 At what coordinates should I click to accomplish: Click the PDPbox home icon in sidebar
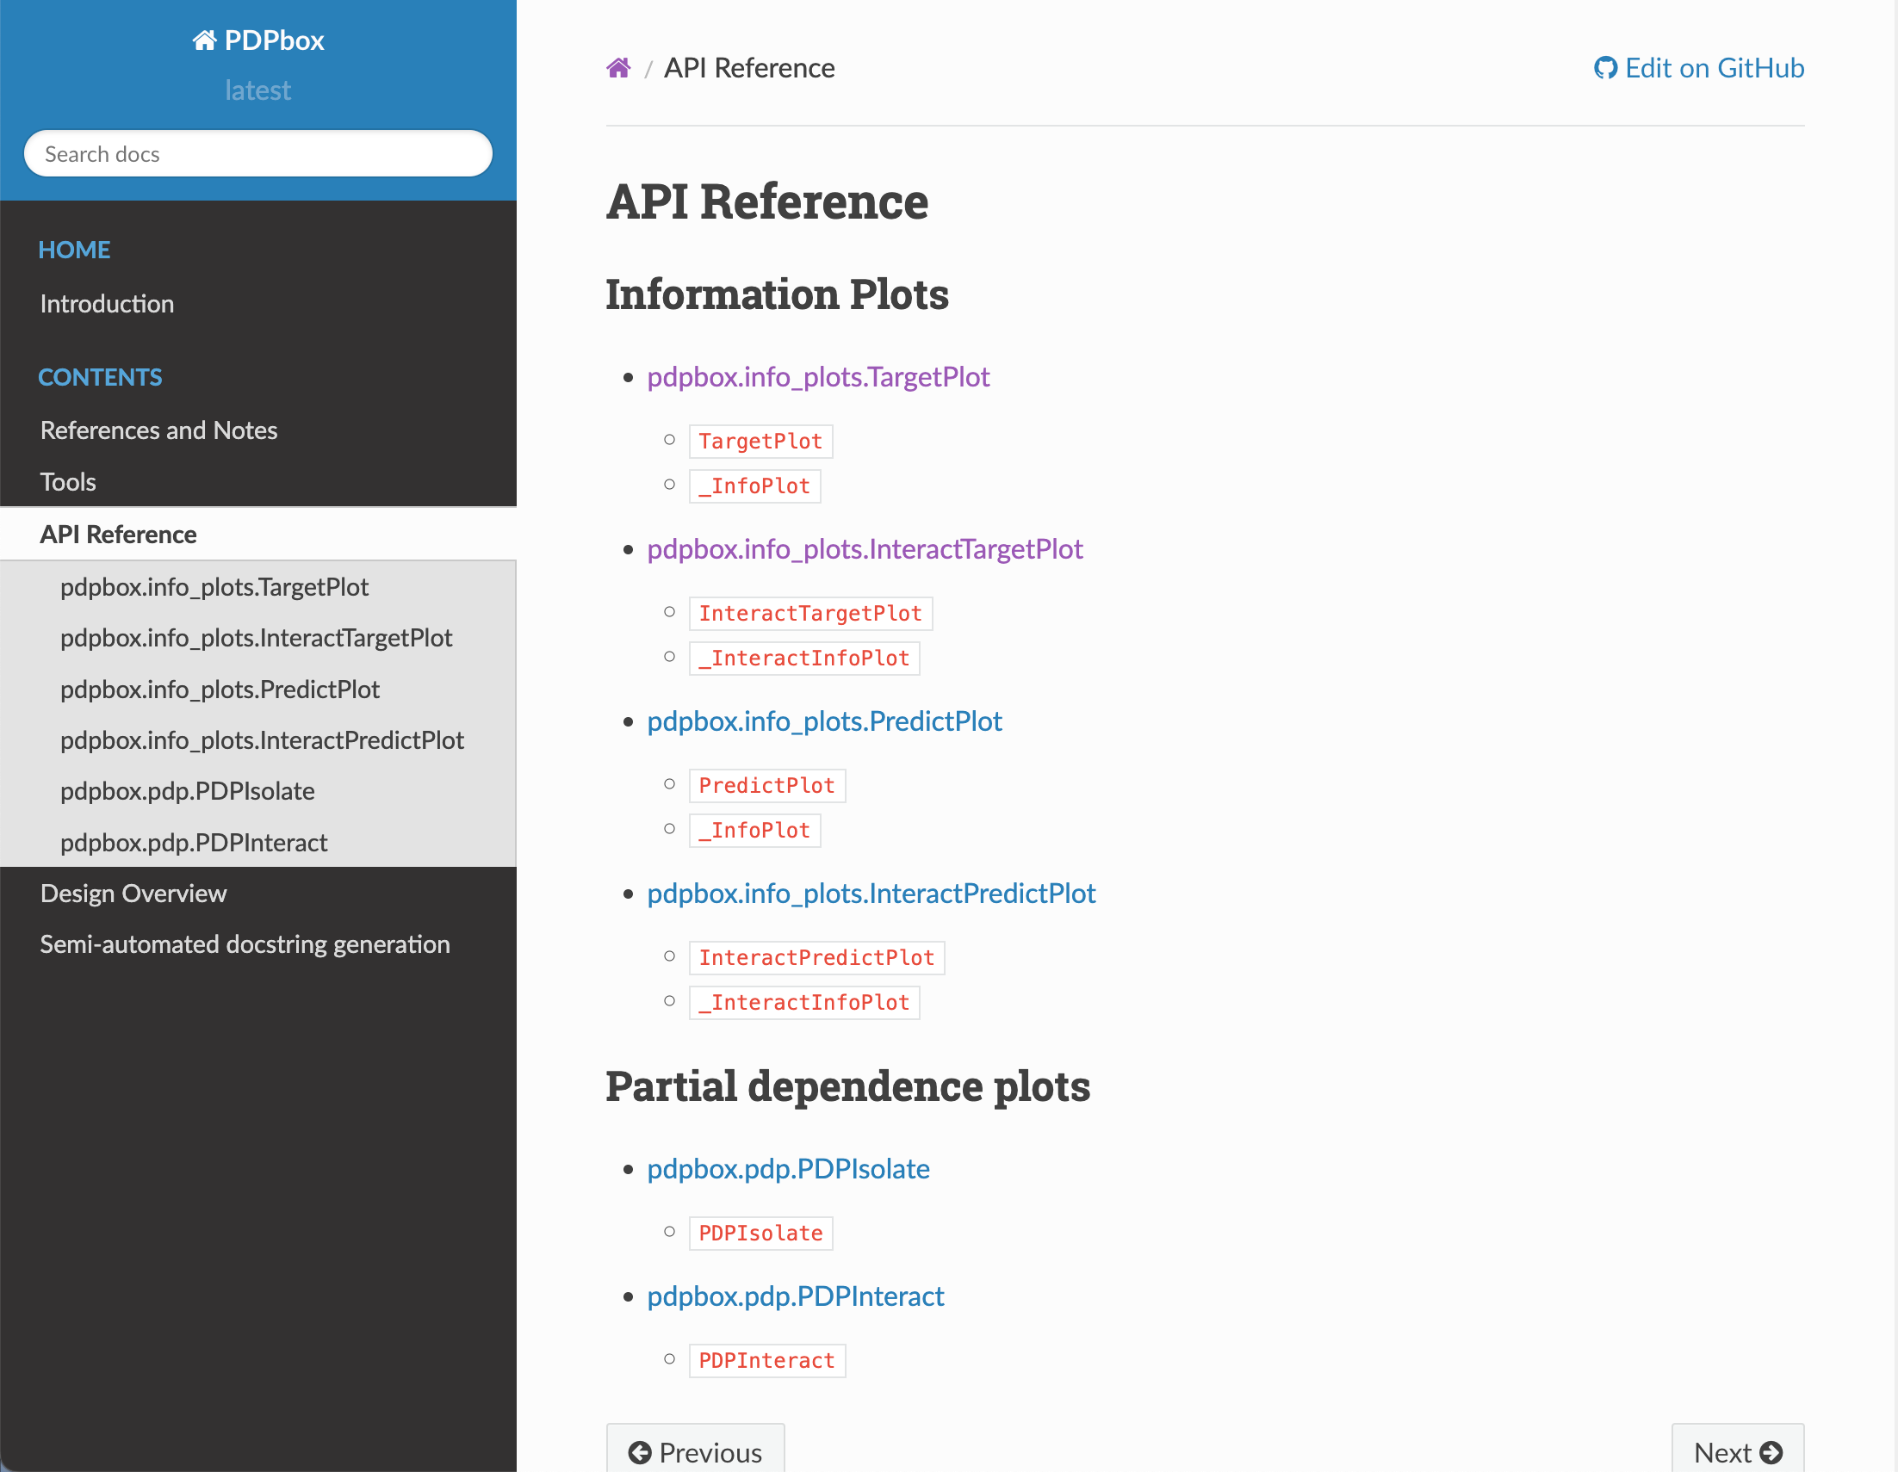[x=204, y=40]
